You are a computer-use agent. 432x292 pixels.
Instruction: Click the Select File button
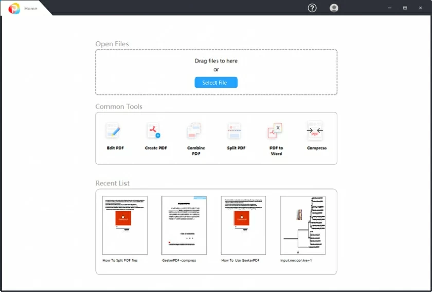pyautogui.click(x=216, y=83)
